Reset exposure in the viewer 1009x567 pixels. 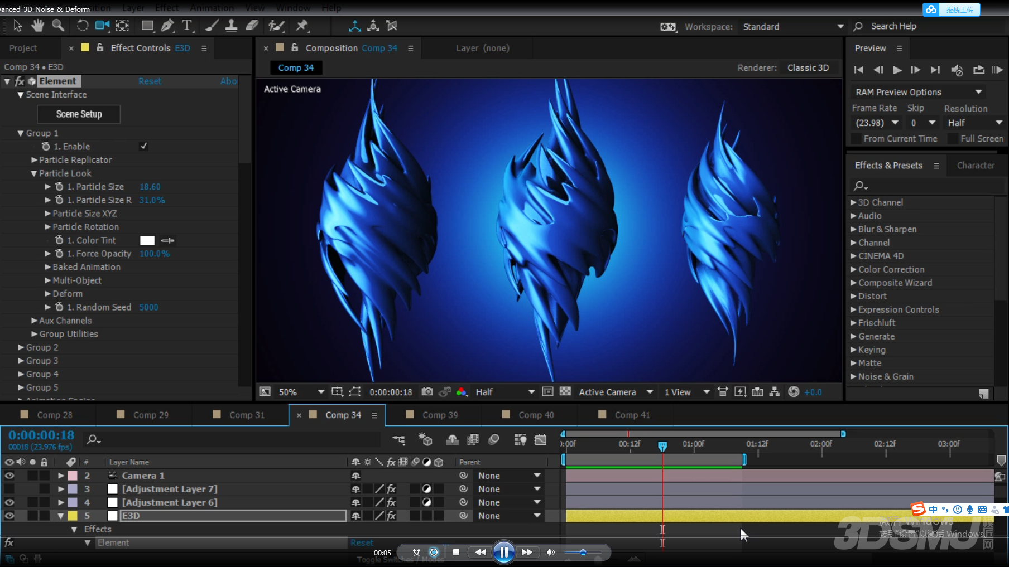794,392
